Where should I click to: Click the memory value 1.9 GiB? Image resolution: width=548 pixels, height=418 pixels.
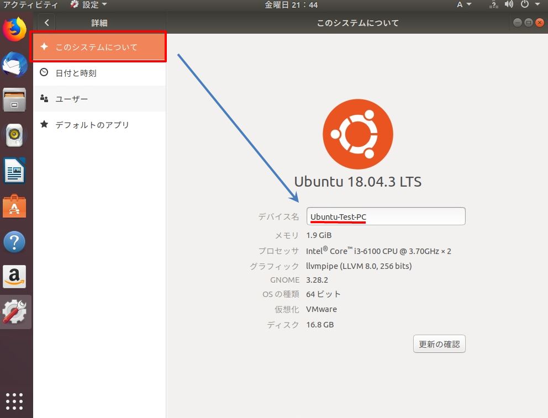(319, 235)
